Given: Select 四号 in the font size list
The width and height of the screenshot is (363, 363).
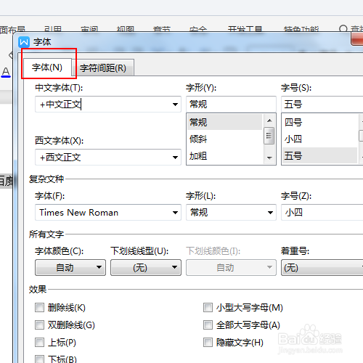Looking at the screenshot, I should pyautogui.click(x=320, y=122).
